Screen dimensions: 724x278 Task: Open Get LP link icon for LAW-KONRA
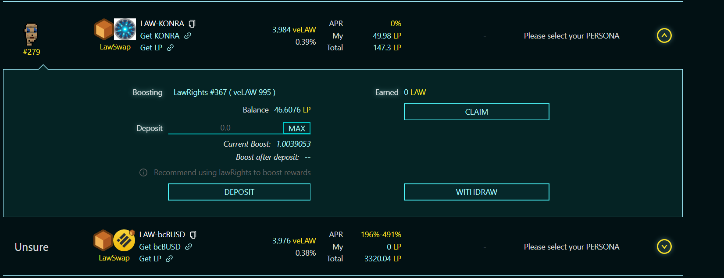coord(171,48)
